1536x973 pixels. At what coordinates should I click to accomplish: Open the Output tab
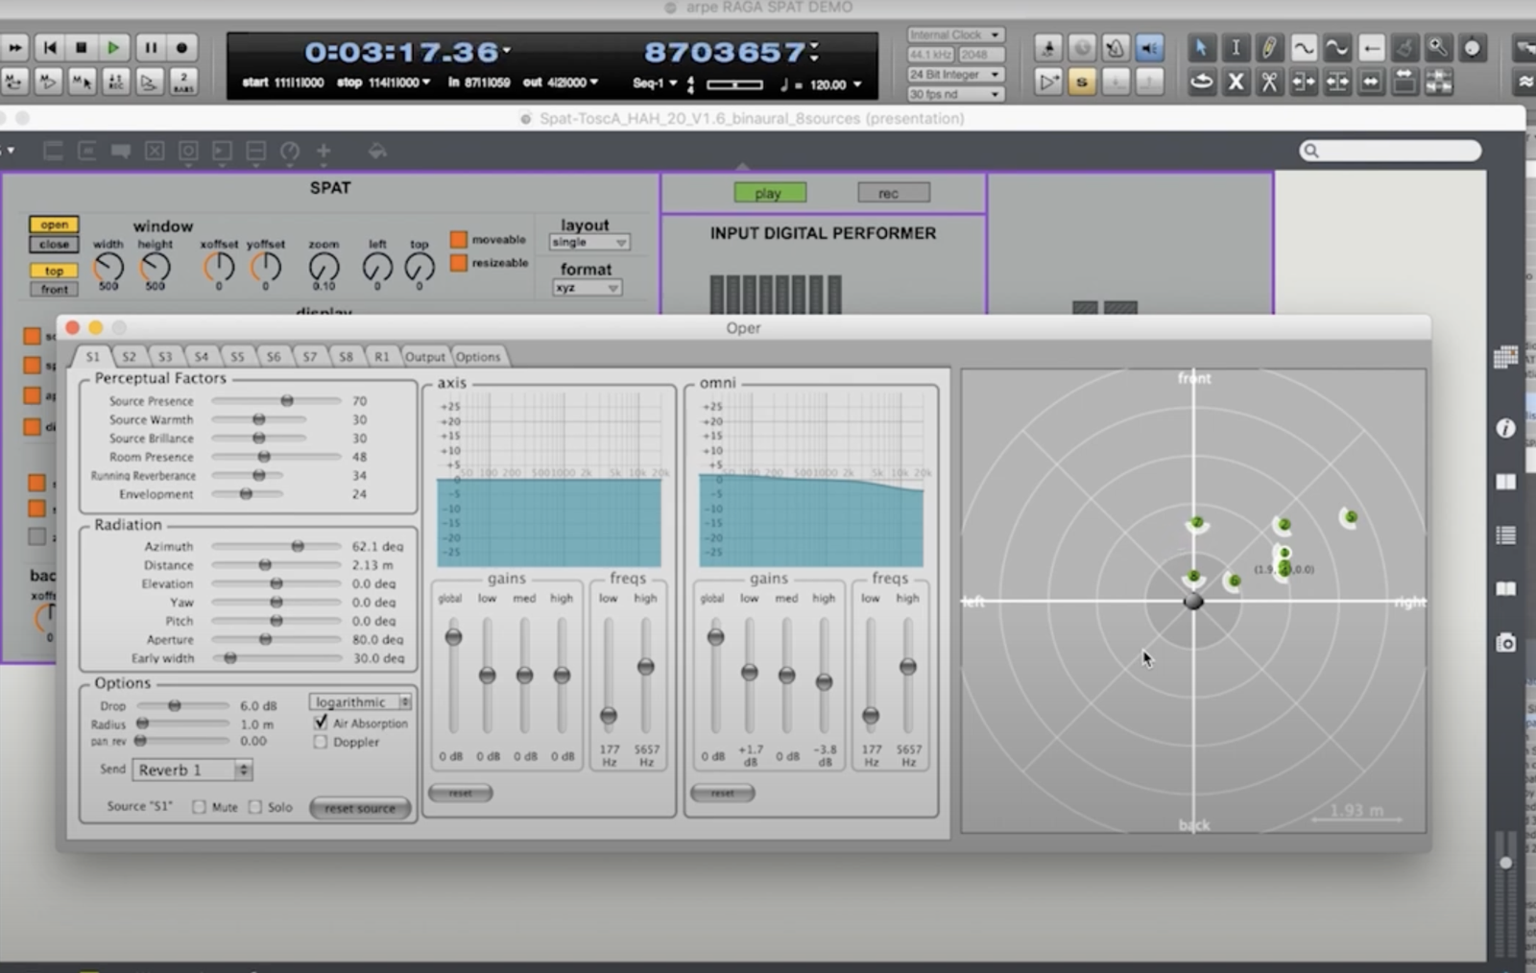(x=425, y=356)
